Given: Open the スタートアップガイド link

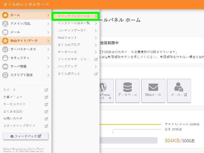Looking at the screenshot, I should pyautogui.click(x=19, y=126).
